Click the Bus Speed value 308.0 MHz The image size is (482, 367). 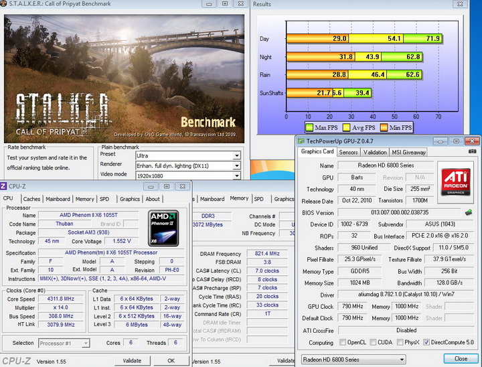click(61, 316)
